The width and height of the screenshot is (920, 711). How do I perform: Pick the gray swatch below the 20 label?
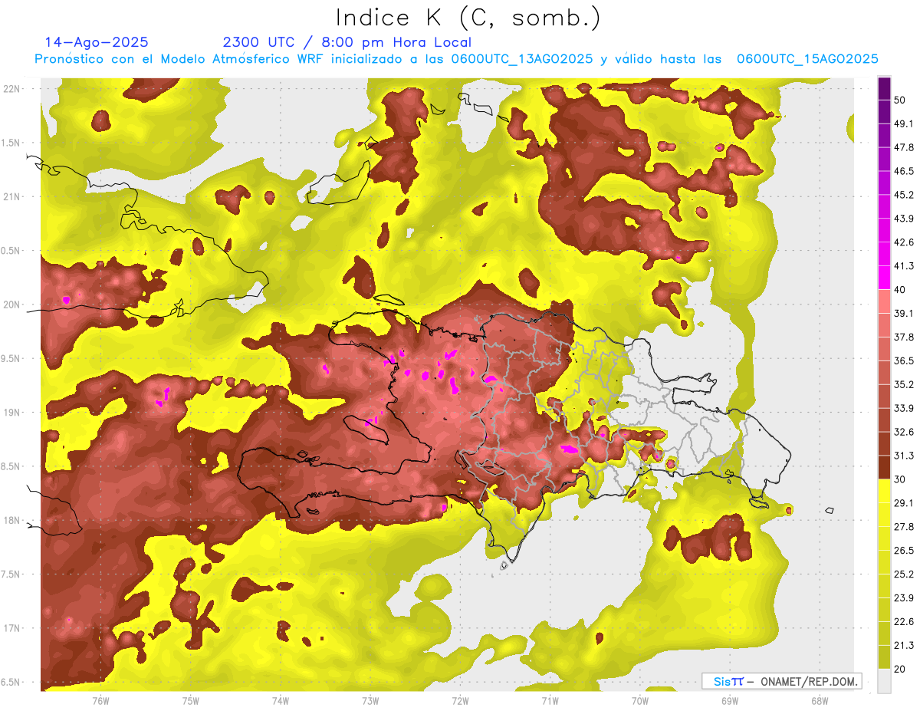pos(885,681)
